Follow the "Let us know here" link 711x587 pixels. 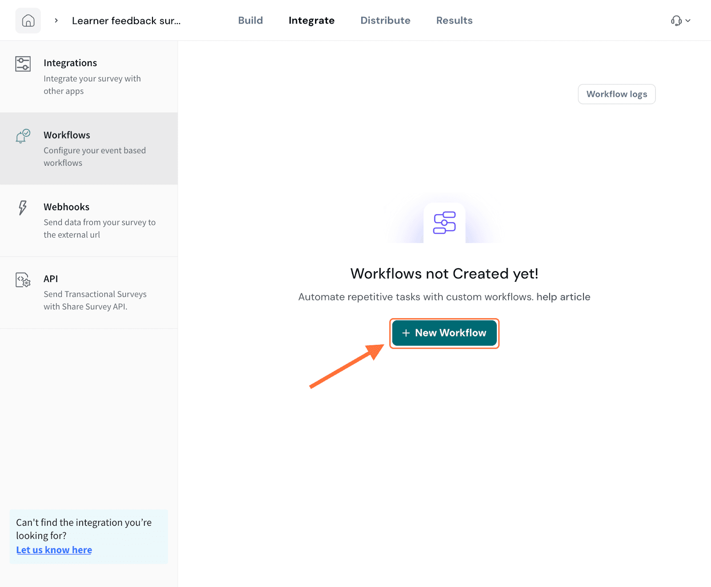click(x=54, y=550)
